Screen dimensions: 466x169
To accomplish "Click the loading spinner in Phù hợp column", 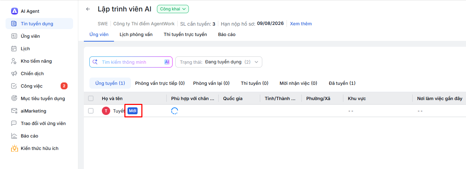I will pyautogui.click(x=175, y=111).
